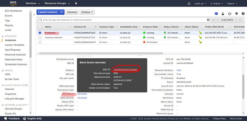
Task: Click the Launch Instance button
Action: tap(48, 12)
